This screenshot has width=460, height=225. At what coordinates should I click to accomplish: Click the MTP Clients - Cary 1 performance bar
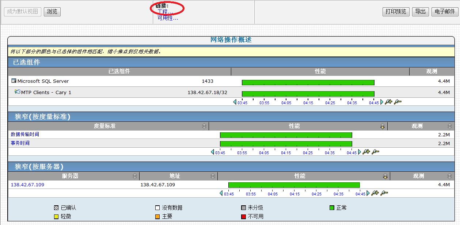click(x=308, y=94)
